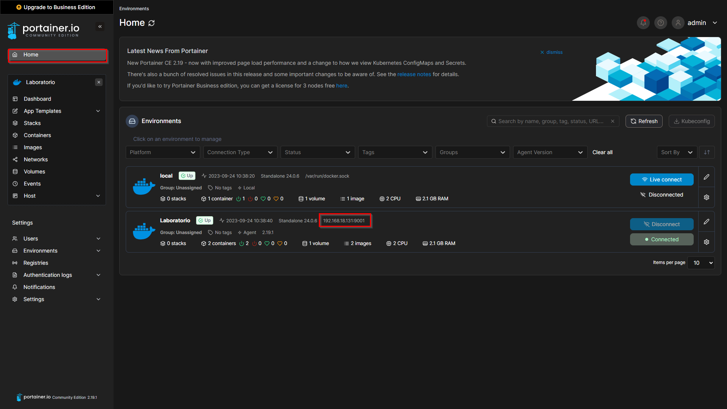Open the admin account menu

click(x=698, y=23)
